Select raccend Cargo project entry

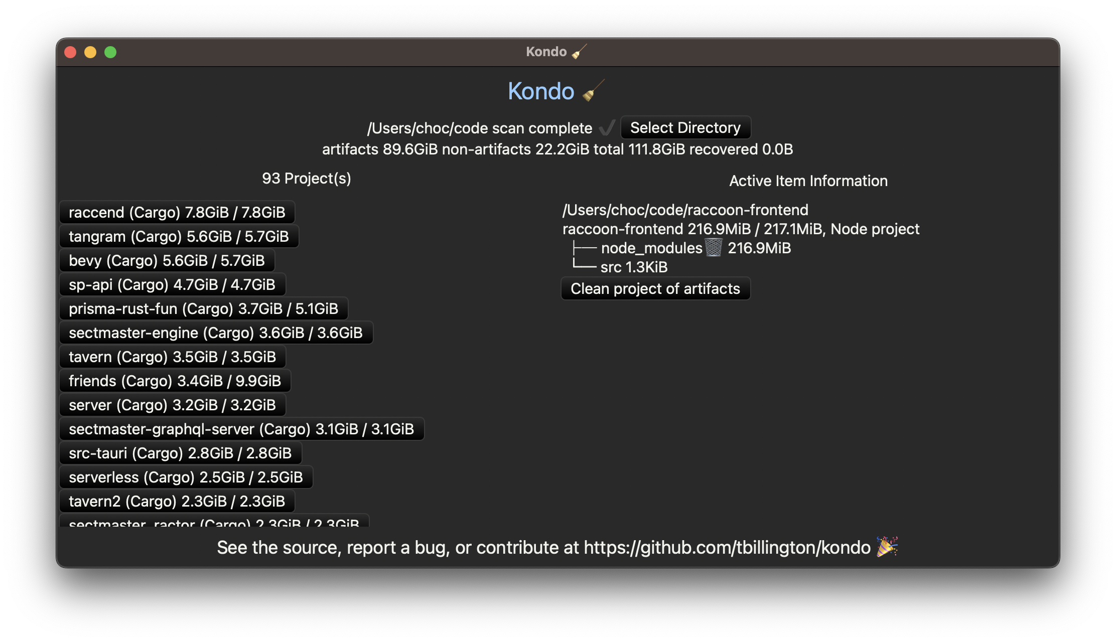177,212
